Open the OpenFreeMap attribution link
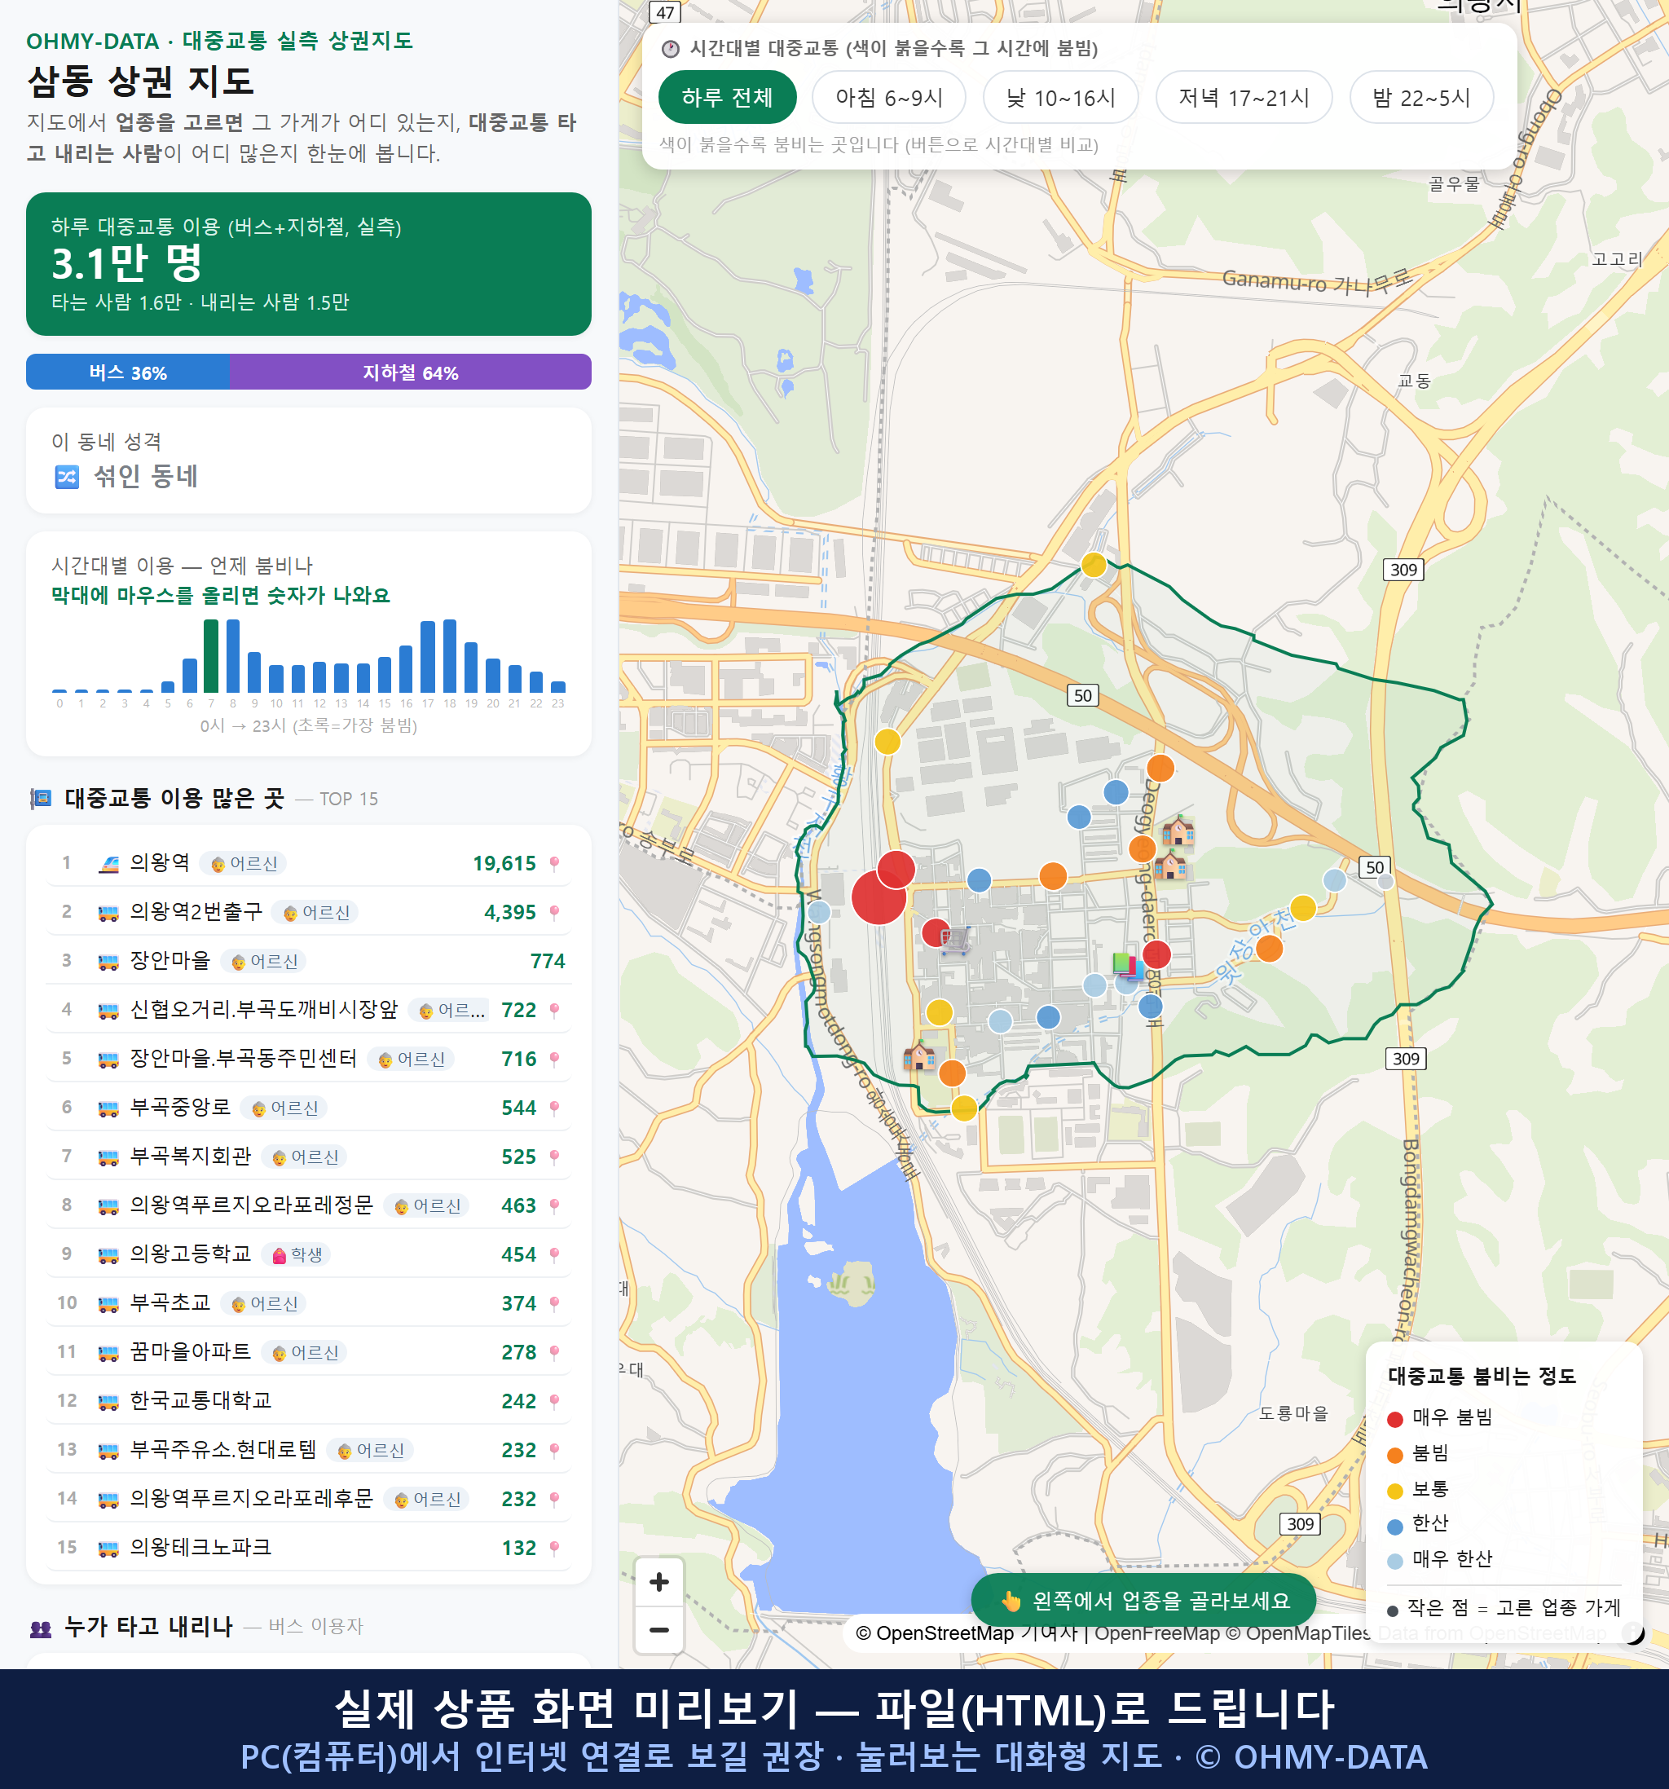Viewport: 1669px width, 1789px height. point(1156,1633)
